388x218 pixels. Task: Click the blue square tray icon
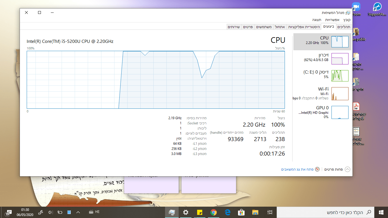click(x=69, y=212)
